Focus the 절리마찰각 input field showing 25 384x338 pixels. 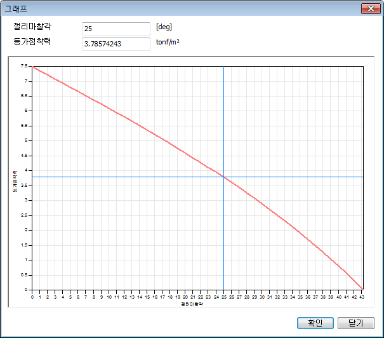[116, 29]
